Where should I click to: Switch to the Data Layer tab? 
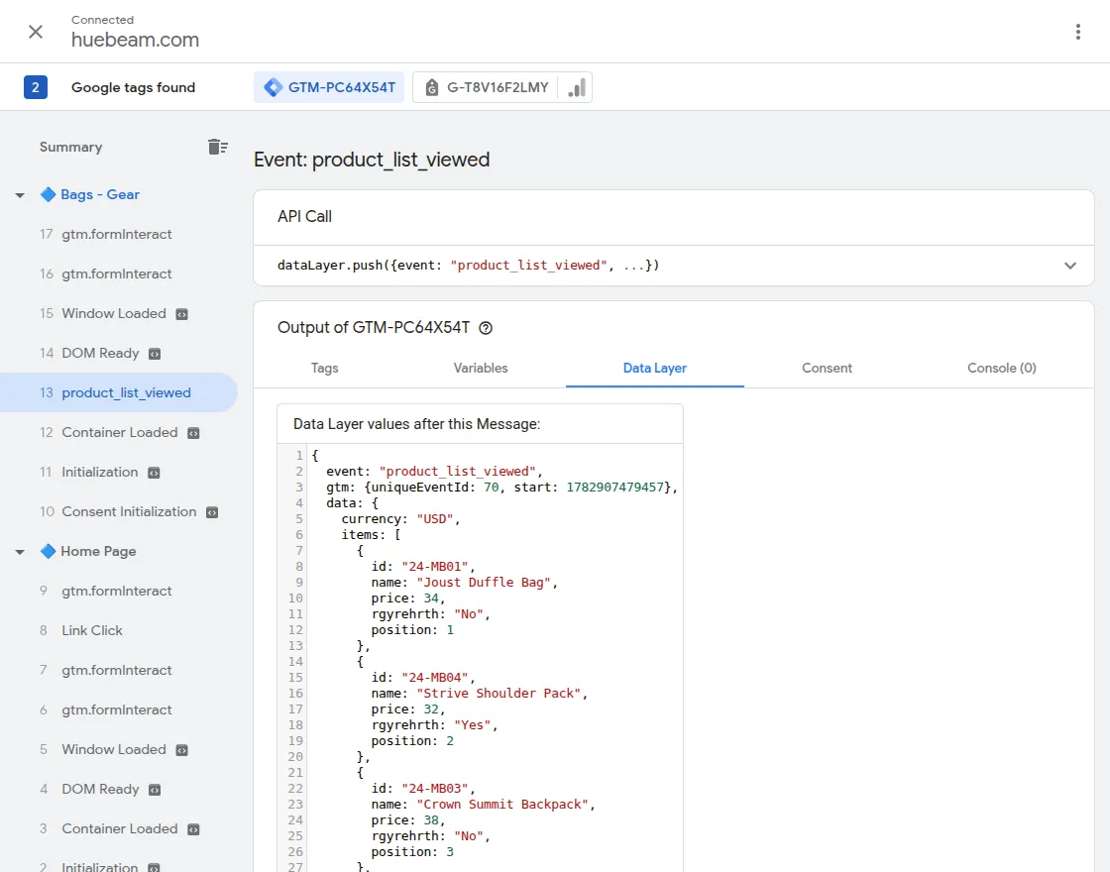coord(655,368)
